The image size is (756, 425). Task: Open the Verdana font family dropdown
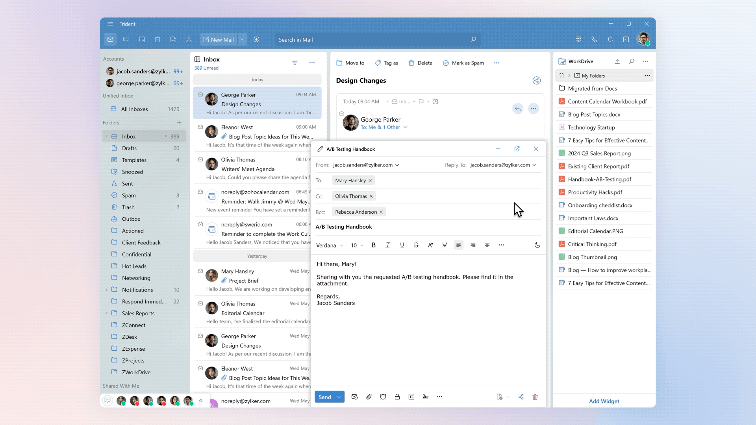tap(329, 245)
